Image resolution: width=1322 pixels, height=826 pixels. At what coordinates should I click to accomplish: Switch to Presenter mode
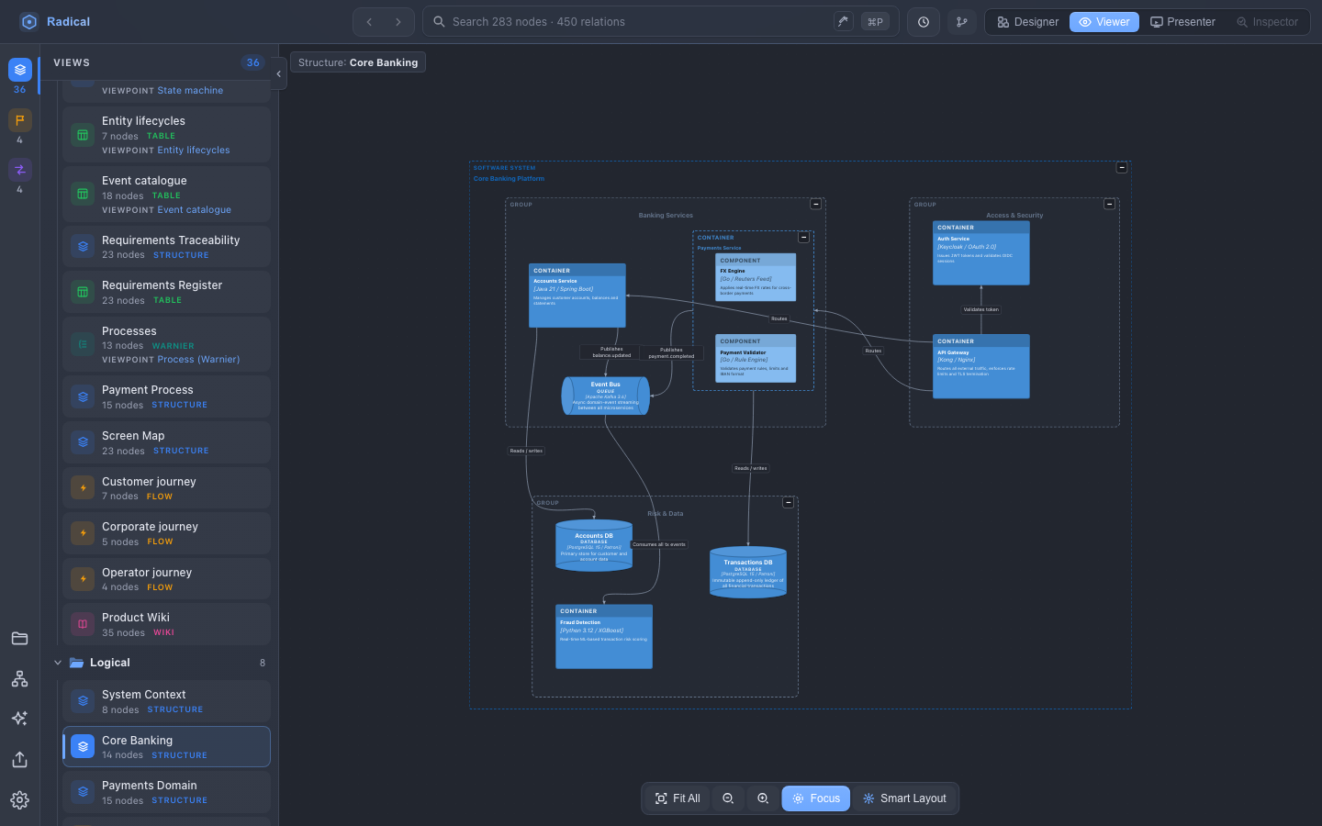pyautogui.click(x=1183, y=22)
